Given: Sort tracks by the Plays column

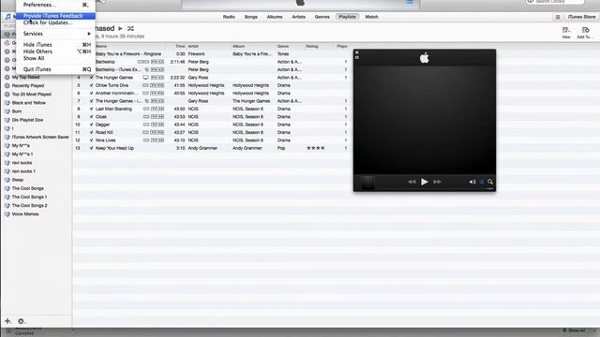Looking at the screenshot, I should click(x=342, y=46).
